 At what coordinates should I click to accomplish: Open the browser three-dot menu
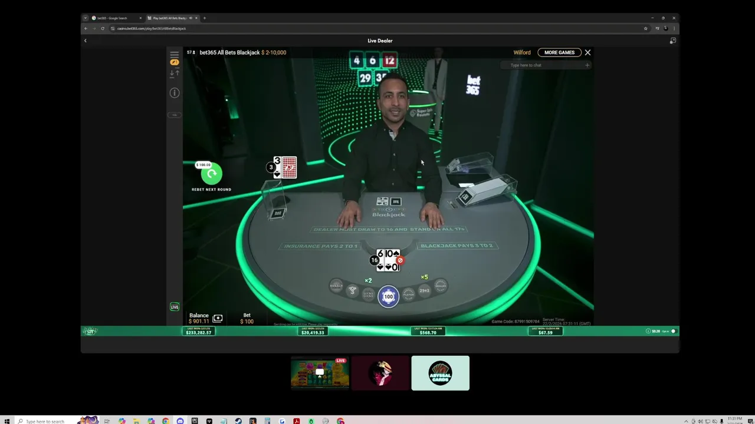tap(674, 28)
